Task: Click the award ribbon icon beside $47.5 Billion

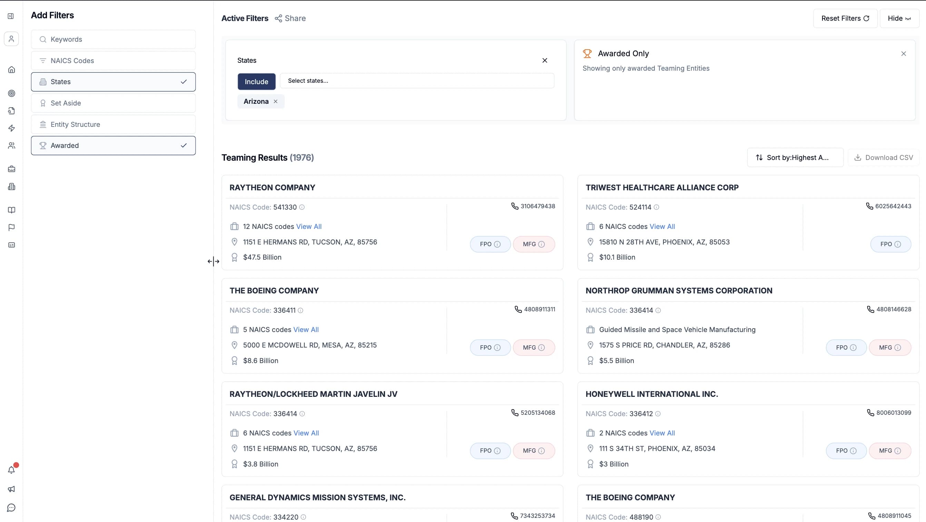Action: click(x=234, y=257)
